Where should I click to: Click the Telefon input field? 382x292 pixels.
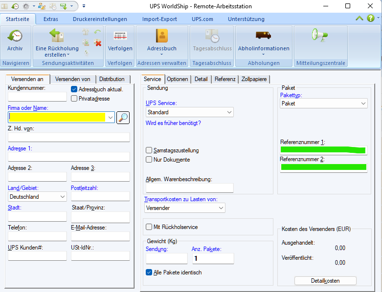[37, 236]
